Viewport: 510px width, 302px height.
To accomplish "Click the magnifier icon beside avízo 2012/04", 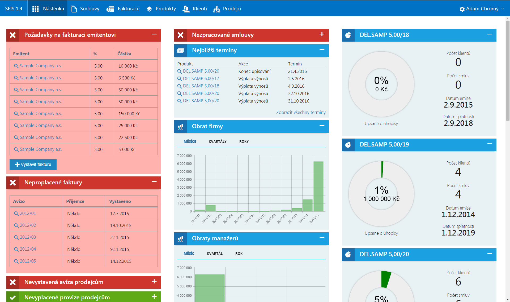I will coord(16,249).
